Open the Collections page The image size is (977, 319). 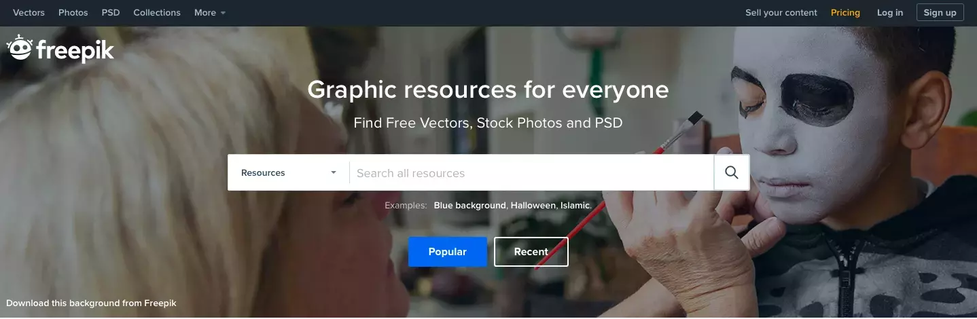[157, 12]
